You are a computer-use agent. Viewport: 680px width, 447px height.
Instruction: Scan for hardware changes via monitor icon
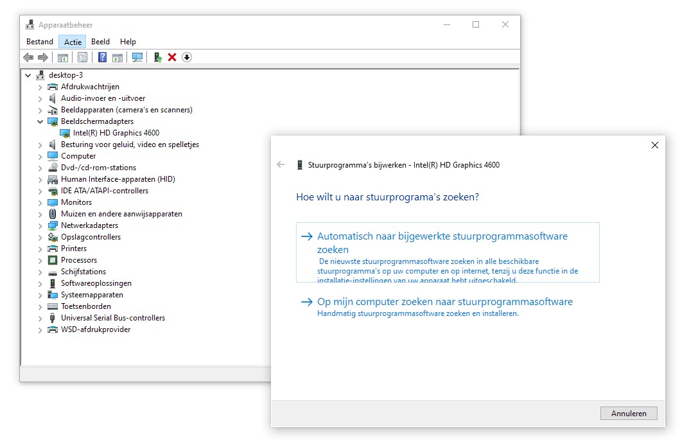(x=137, y=57)
